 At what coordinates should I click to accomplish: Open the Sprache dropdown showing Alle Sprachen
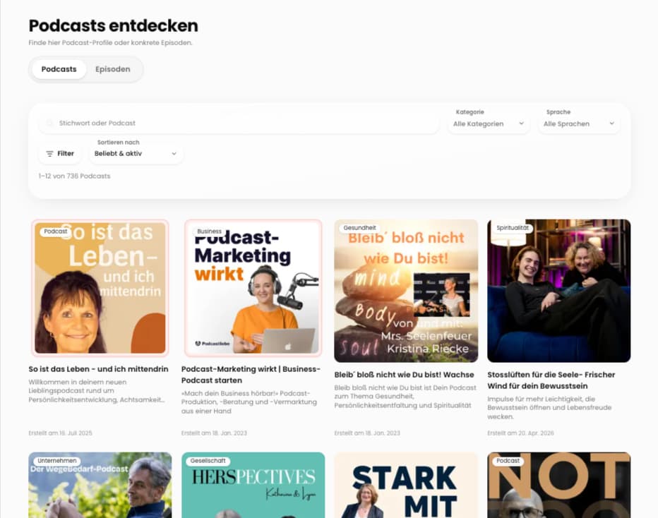pos(579,124)
